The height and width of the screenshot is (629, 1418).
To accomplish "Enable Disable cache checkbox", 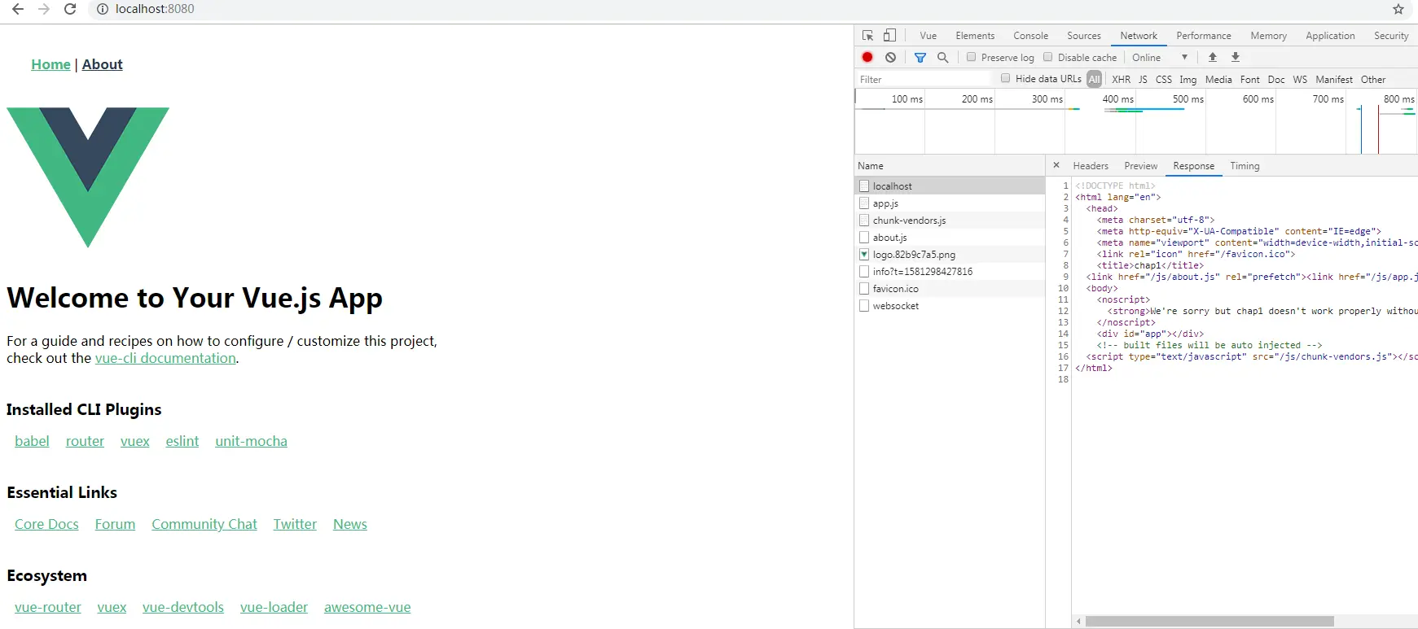I will click(1048, 57).
